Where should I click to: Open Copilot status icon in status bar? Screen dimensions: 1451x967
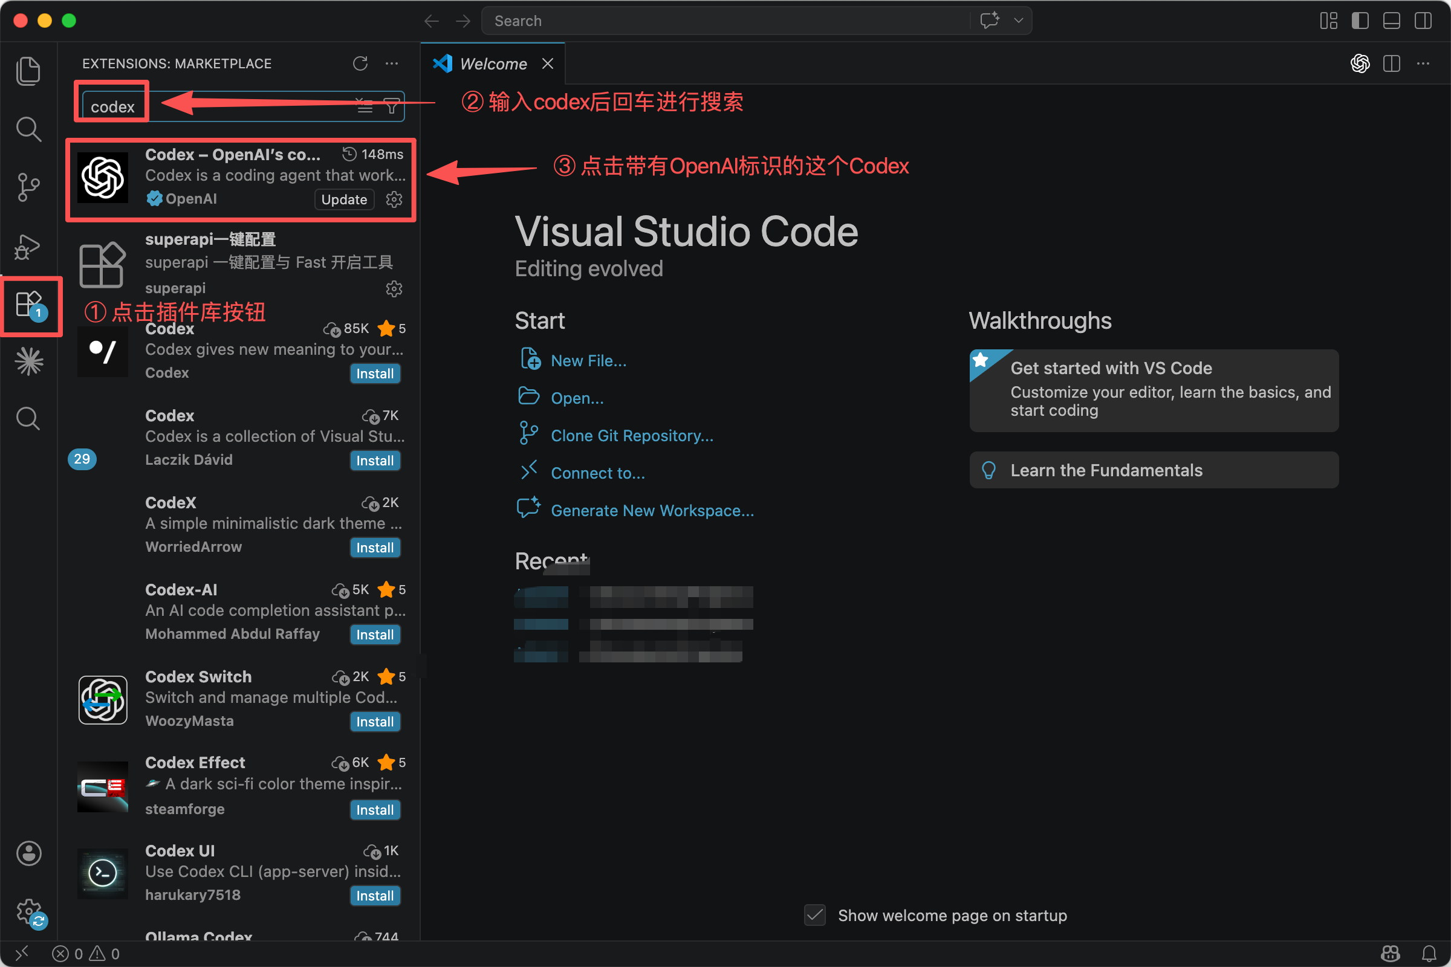tap(1391, 954)
